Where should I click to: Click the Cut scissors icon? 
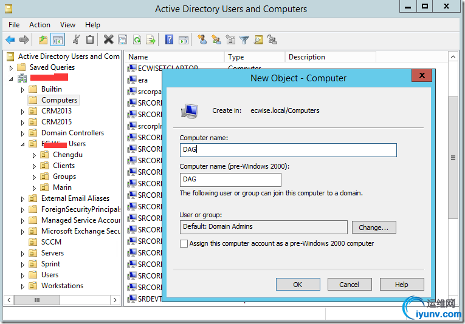76,39
